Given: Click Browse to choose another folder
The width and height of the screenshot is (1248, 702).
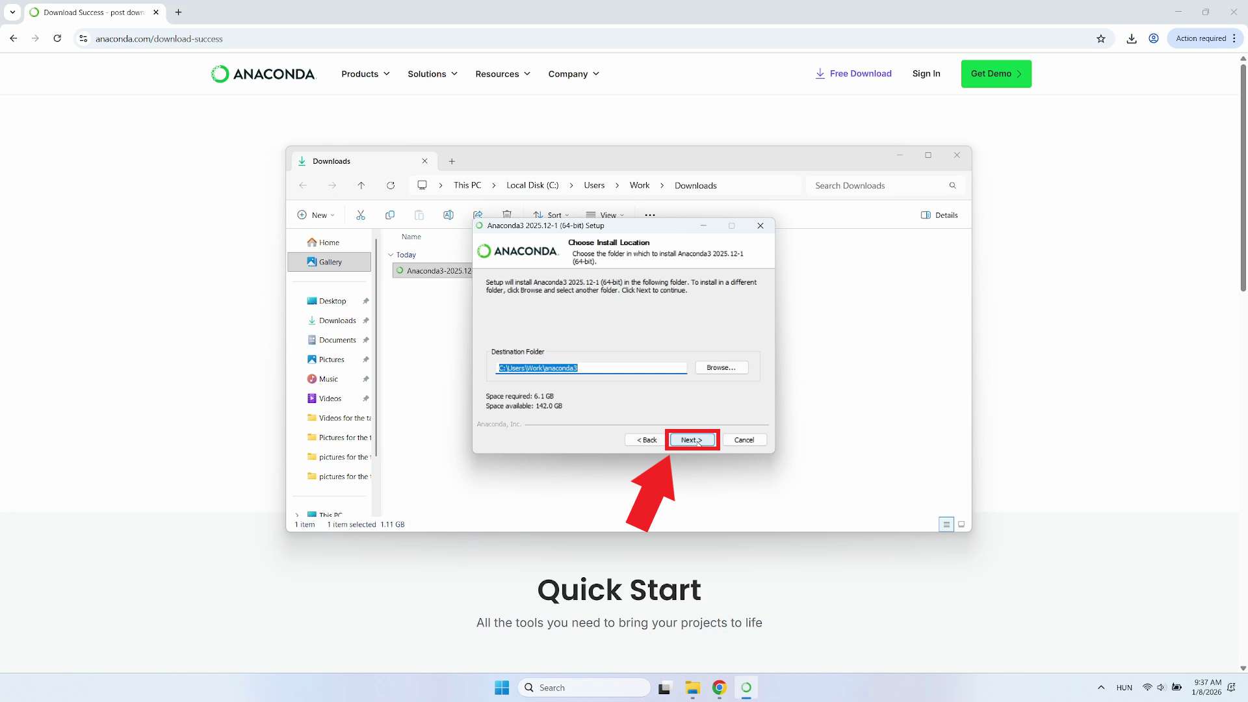Looking at the screenshot, I should [721, 367].
